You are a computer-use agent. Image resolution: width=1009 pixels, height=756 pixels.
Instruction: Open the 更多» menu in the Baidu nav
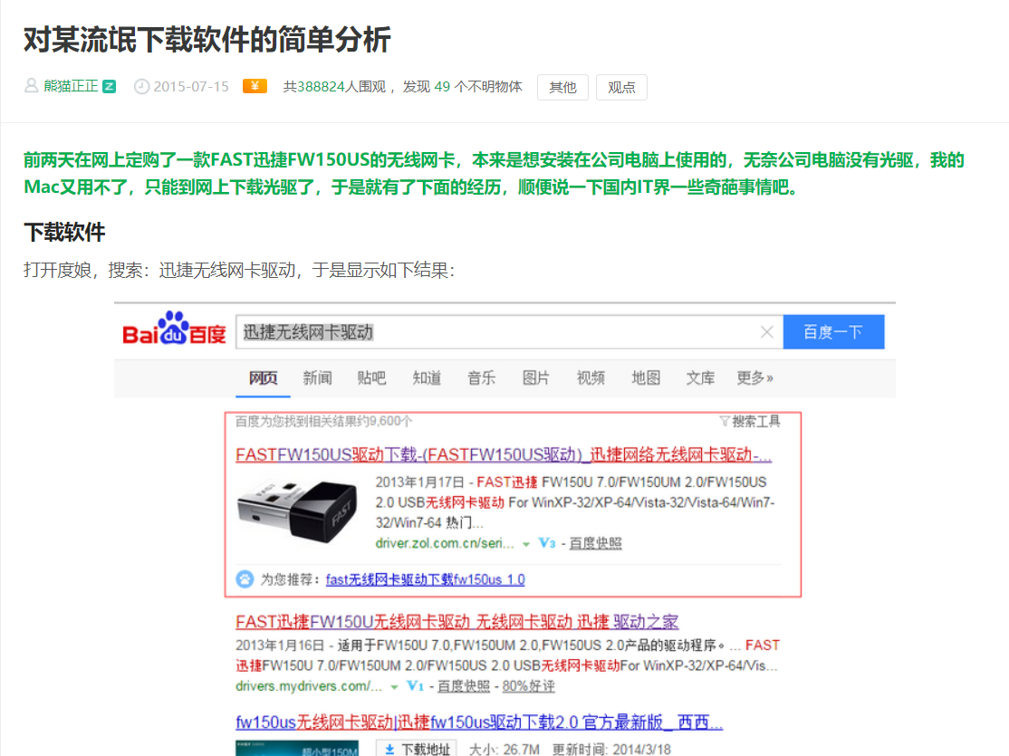pos(754,378)
